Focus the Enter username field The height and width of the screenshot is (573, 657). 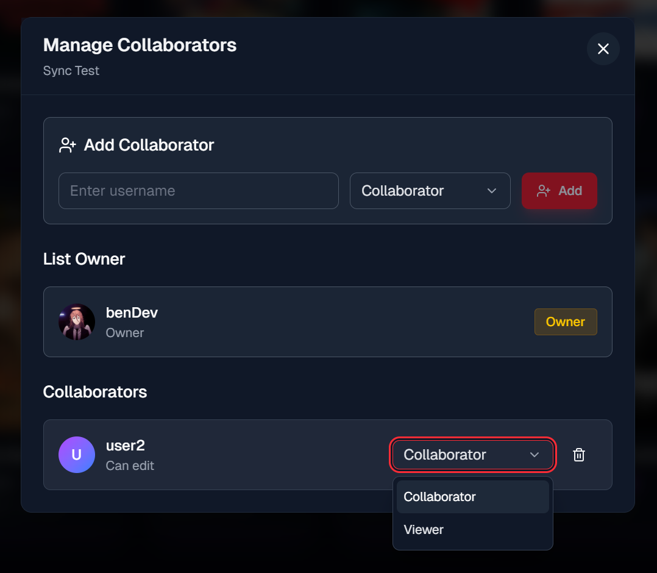pyautogui.click(x=198, y=191)
